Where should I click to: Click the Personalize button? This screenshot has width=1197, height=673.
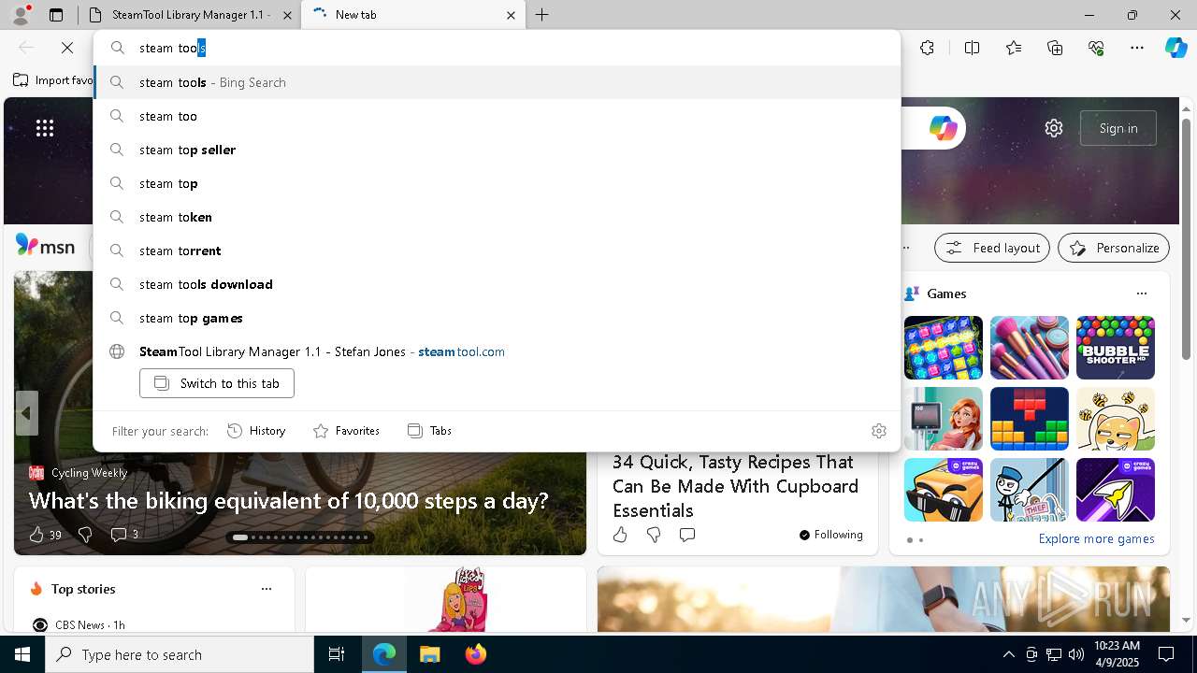point(1114,248)
